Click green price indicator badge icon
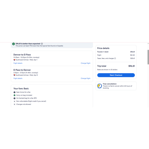Screen dimensions: 149x149 click(14, 44)
